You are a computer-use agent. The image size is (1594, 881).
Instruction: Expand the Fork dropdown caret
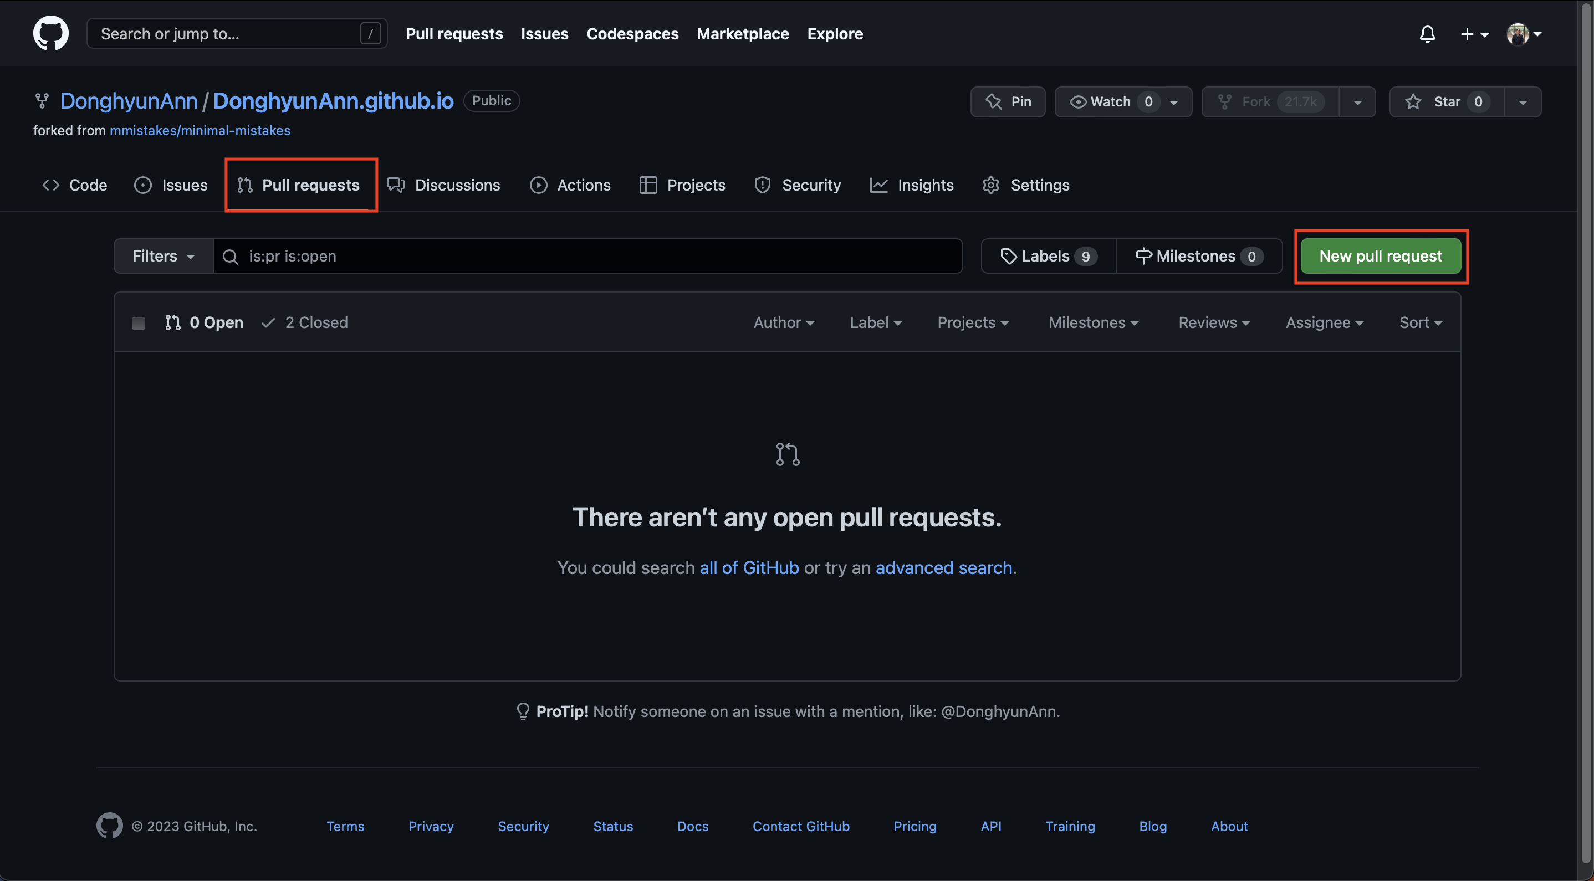pos(1358,102)
